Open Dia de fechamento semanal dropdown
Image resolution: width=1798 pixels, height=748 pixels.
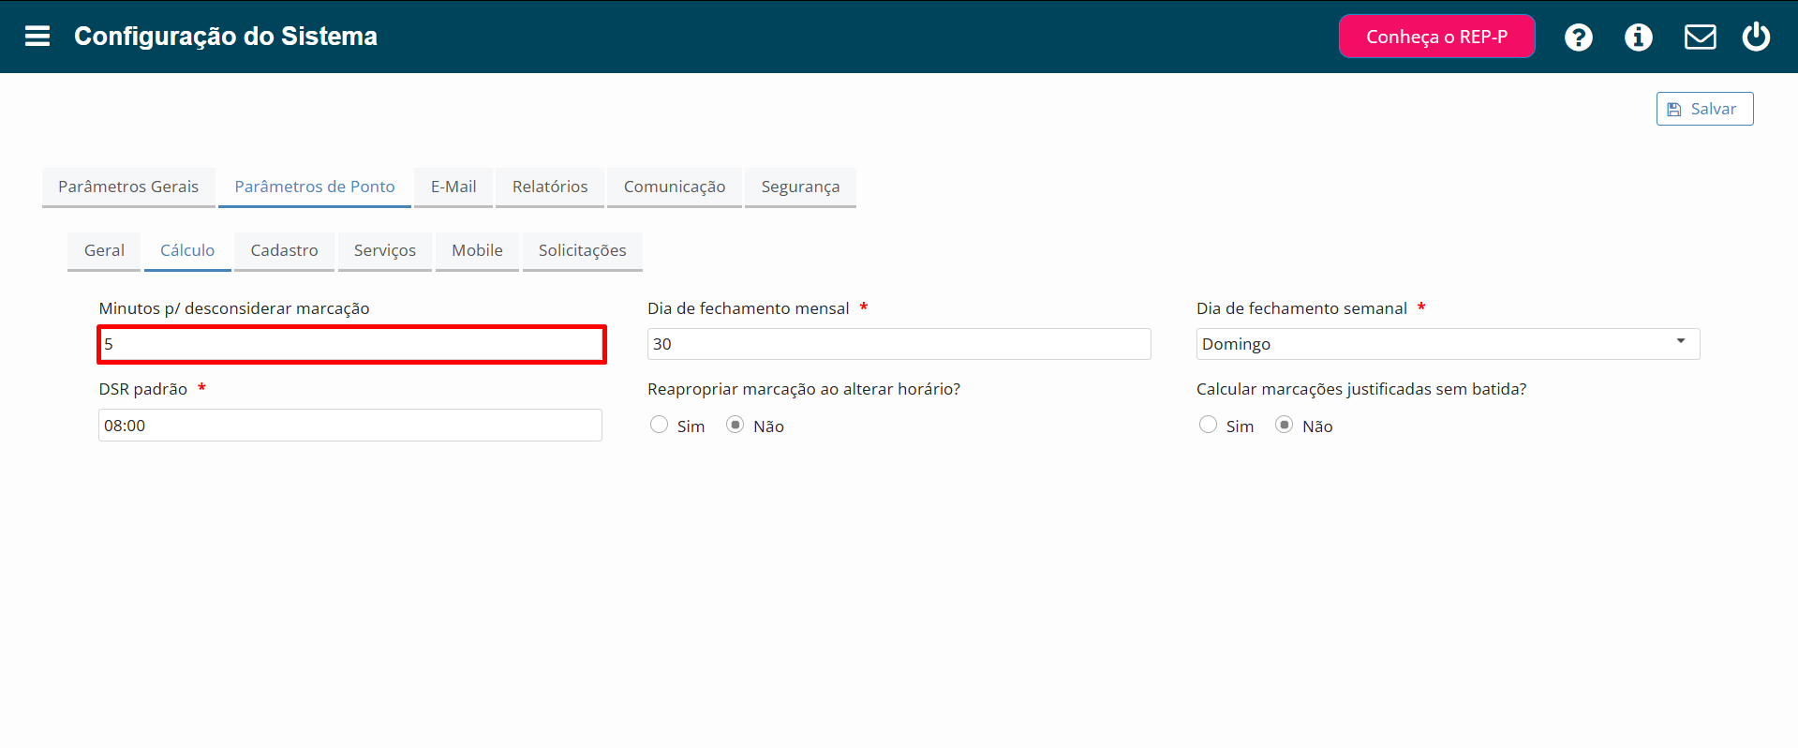pos(1448,344)
